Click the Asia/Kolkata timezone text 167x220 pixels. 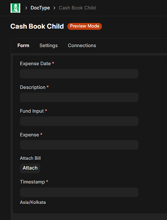(x=33, y=202)
